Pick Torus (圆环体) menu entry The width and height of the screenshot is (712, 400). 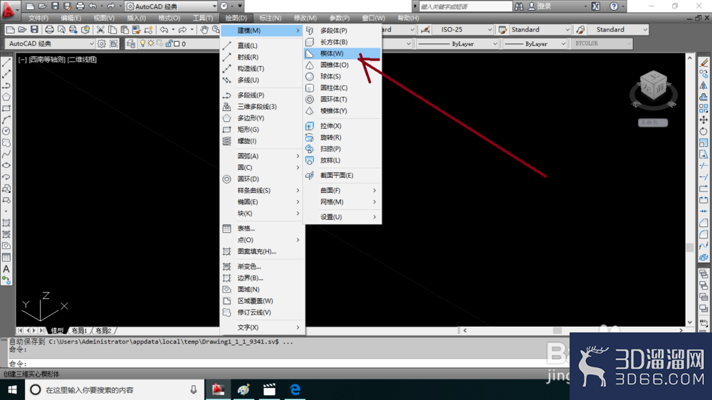(342, 100)
